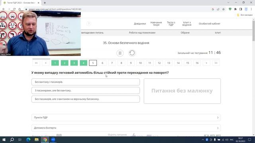Open Google icon in address bar

(213, 9)
